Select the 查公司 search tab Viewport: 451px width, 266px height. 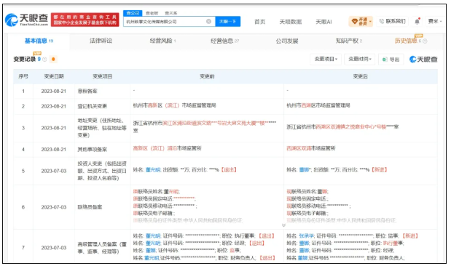133,13
